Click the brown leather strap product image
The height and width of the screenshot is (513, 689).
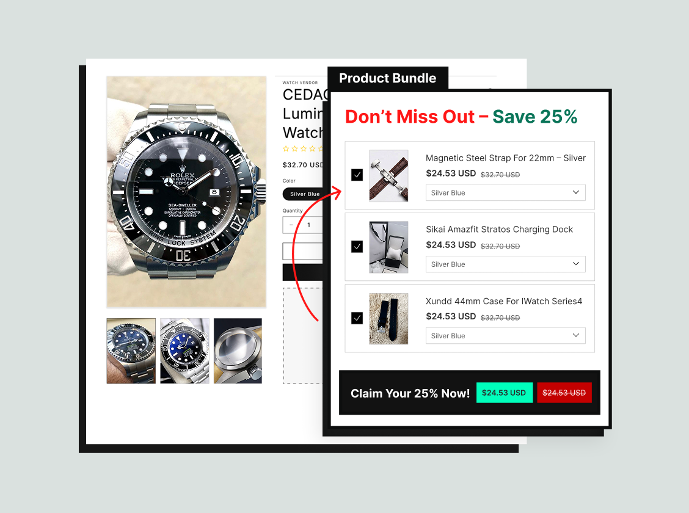pos(388,176)
